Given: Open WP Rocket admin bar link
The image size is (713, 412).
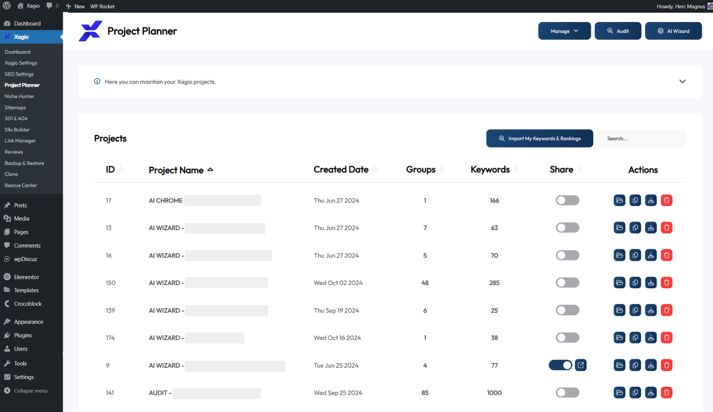Looking at the screenshot, I should pos(103,6).
